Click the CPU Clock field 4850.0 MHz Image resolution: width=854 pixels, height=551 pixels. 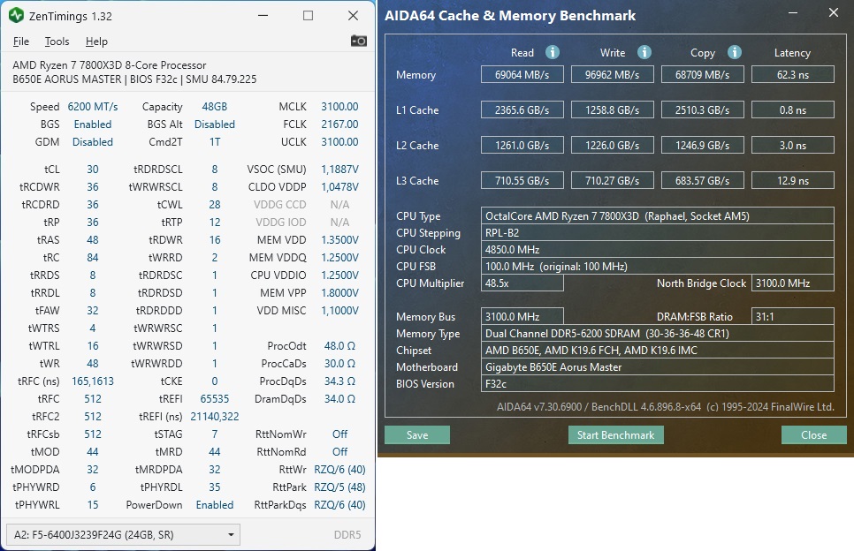(x=658, y=250)
